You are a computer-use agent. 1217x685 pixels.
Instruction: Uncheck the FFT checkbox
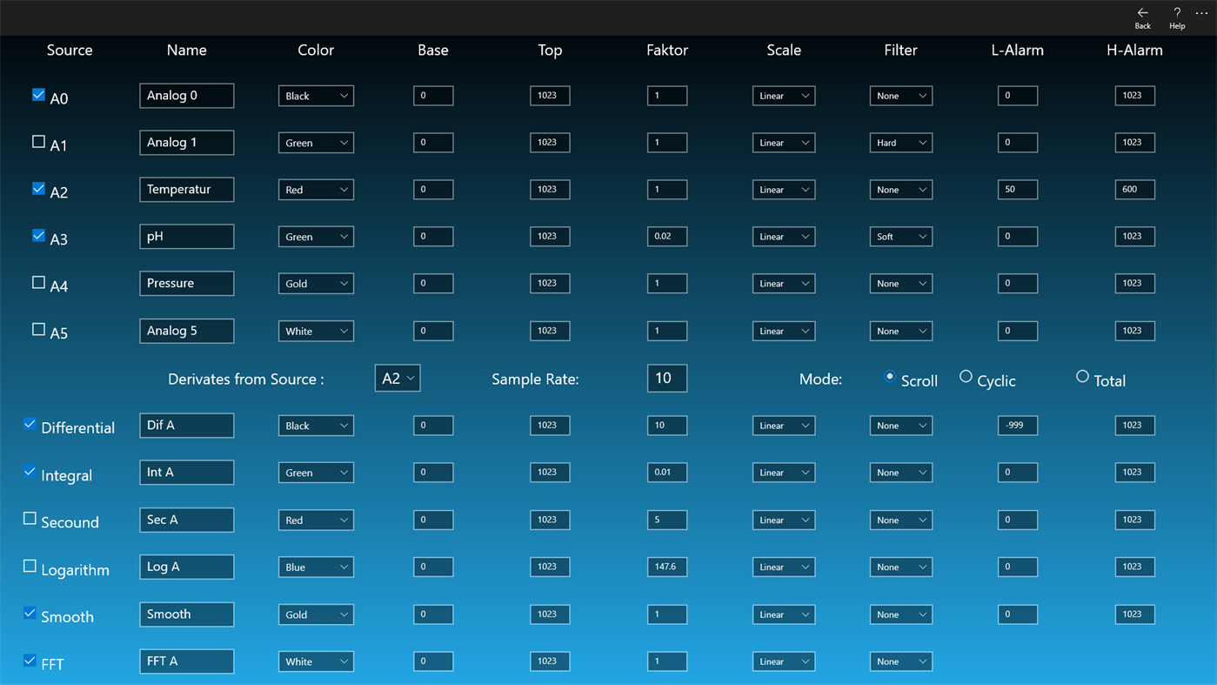click(30, 661)
